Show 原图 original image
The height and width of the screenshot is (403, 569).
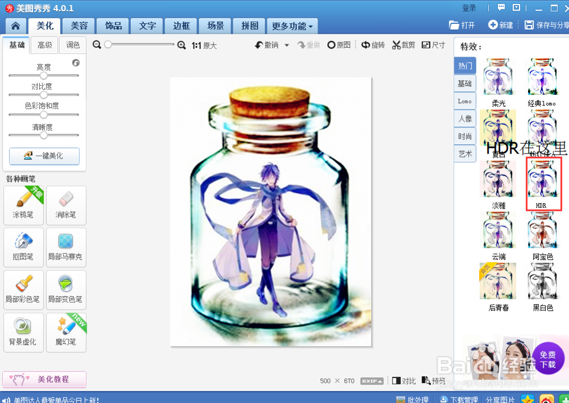coord(339,45)
